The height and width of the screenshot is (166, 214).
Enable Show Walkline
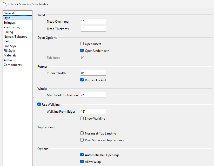coord(82,119)
